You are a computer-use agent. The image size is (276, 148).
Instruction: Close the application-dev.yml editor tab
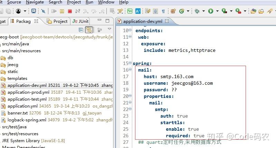(x=167, y=21)
